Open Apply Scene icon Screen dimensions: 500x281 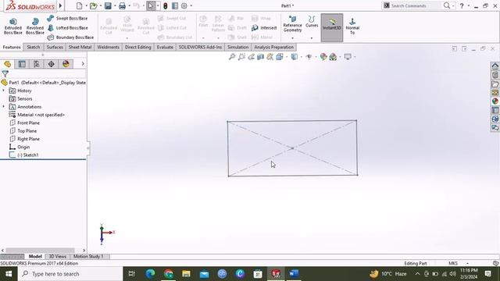[x=333, y=57]
